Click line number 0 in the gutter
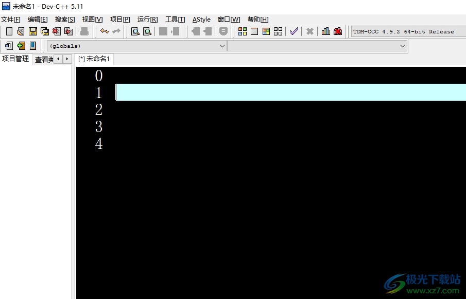The width and height of the screenshot is (466, 299). (99, 76)
